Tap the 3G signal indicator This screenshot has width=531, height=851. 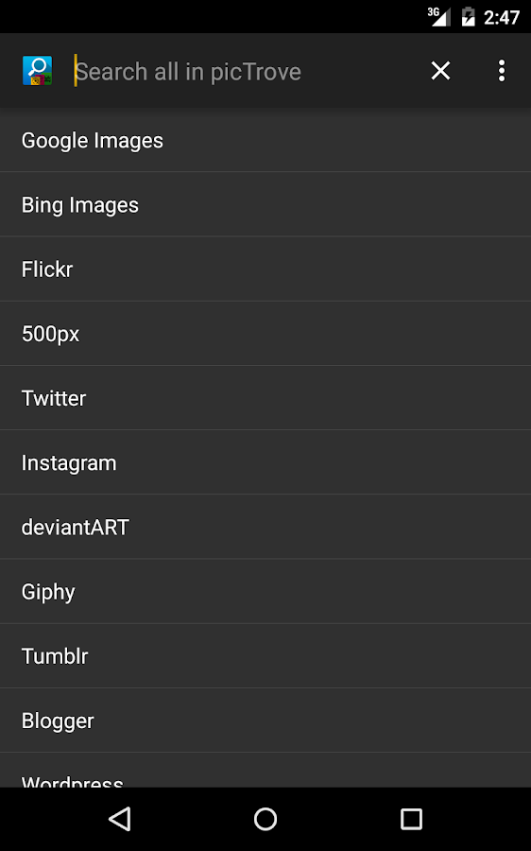pyautogui.click(x=438, y=16)
